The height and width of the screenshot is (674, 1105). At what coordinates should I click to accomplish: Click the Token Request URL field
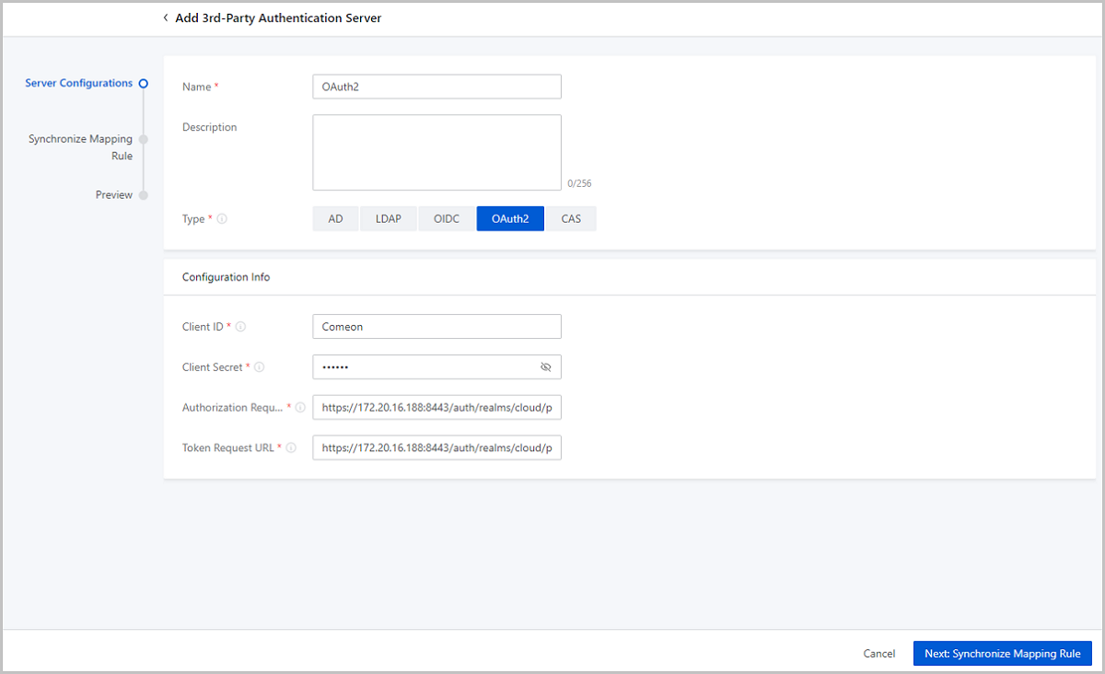436,448
